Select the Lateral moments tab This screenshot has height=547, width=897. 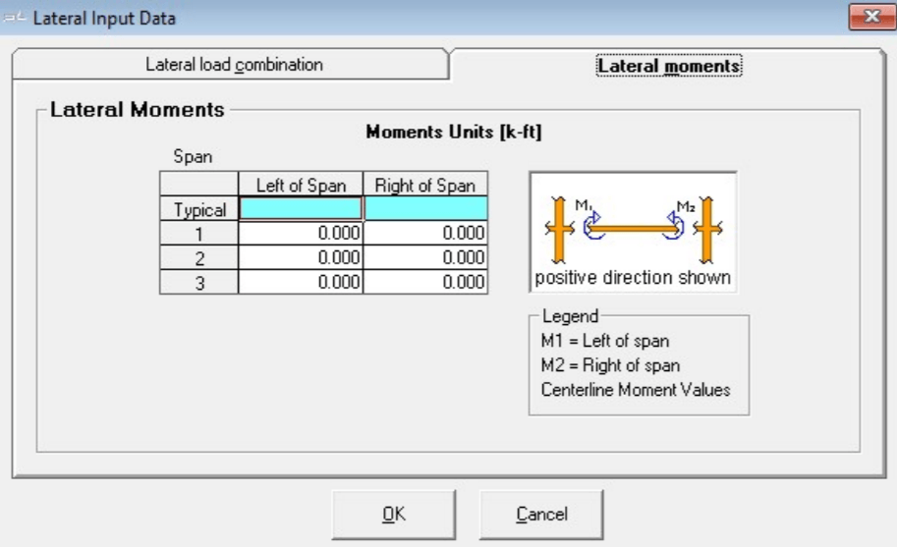(x=668, y=66)
